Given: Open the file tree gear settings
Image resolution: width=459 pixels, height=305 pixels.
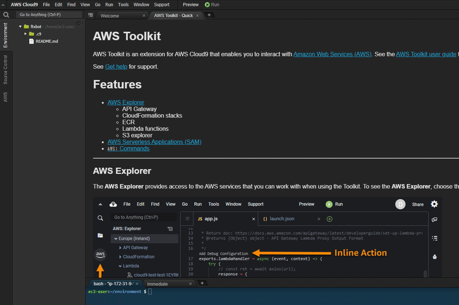Looking at the screenshot, I should tap(79, 24).
